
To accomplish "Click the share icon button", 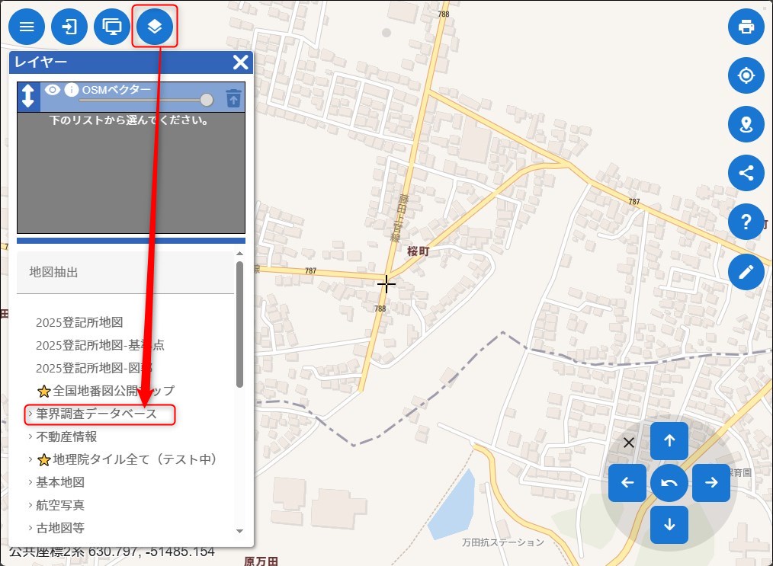I will coord(746,173).
